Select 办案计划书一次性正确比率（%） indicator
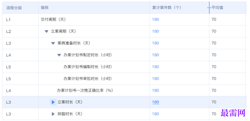 85,91
